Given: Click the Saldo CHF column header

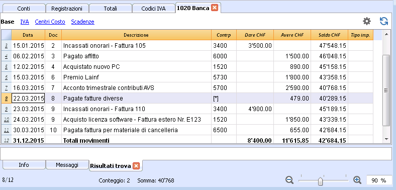Looking at the screenshot, I should [x=329, y=35].
